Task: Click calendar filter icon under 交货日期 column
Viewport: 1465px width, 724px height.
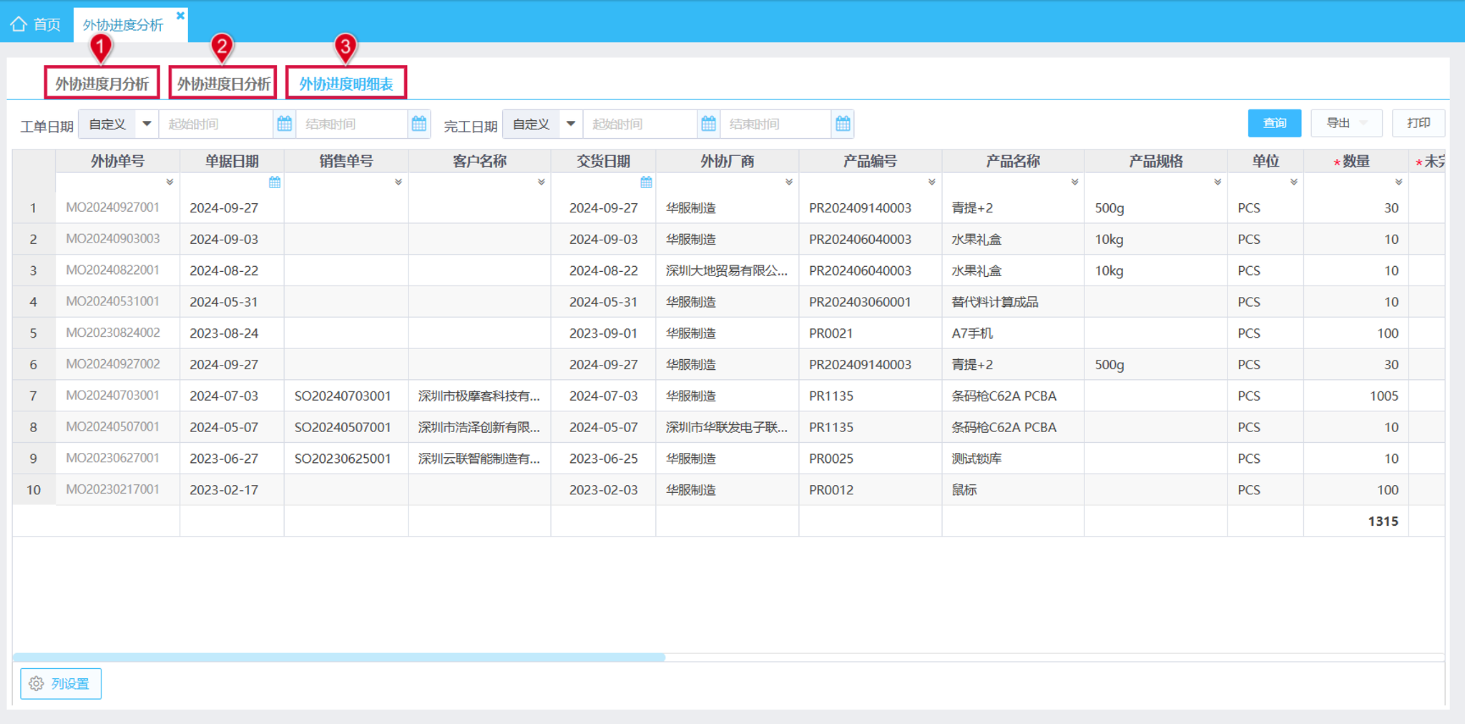Action: coord(646,182)
